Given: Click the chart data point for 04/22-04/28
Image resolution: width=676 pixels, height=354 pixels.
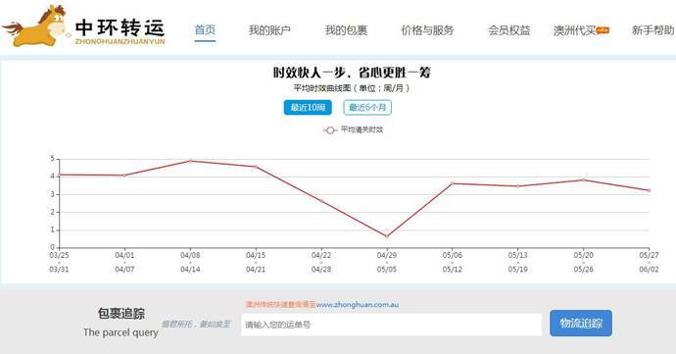Looking at the screenshot, I should point(321,201).
